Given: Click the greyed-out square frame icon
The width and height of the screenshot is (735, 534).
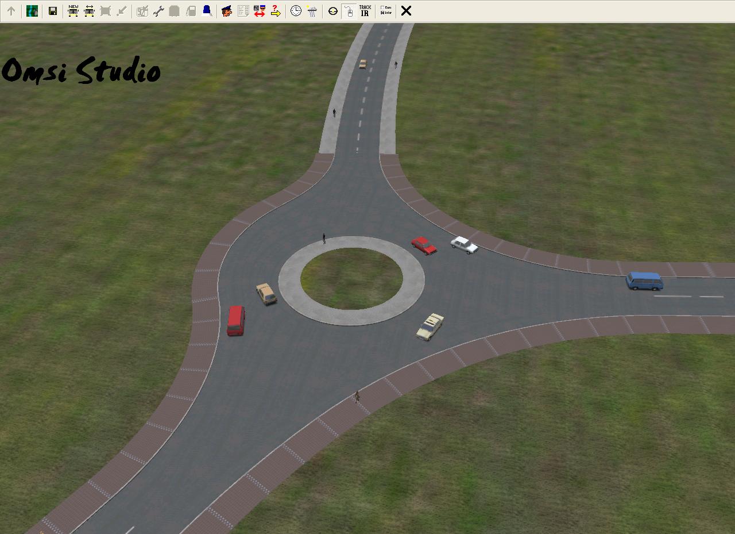Looking at the screenshot, I should [106, 11].
